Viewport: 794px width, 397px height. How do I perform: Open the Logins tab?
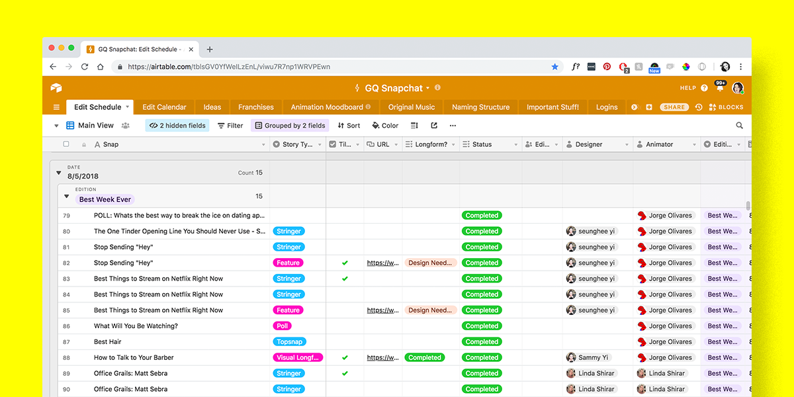click(607, 107)
